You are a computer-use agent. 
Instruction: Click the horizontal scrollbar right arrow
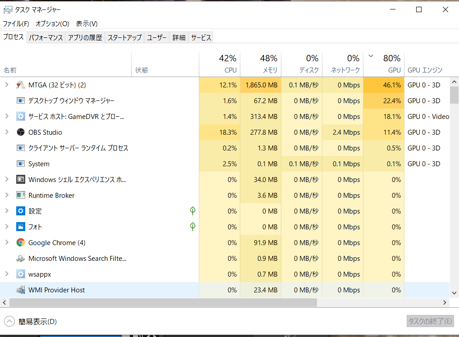pos(445,302)
